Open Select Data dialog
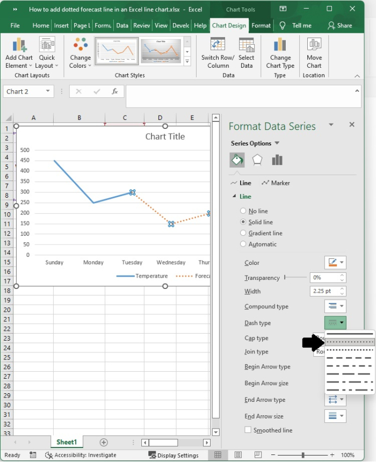The height and width of the screenshot is (462, 376). [x=247, y=53]
